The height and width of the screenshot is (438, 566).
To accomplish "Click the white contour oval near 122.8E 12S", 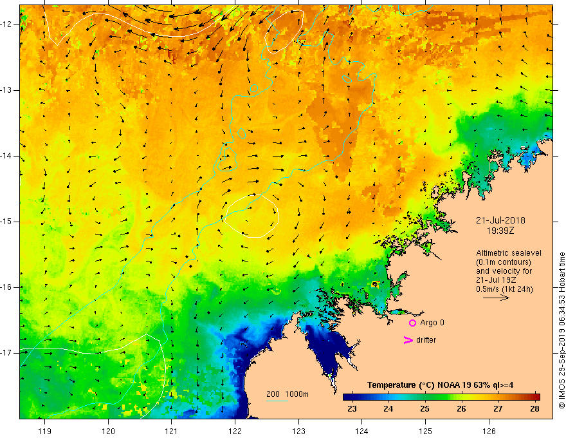I will pos(284,32).
